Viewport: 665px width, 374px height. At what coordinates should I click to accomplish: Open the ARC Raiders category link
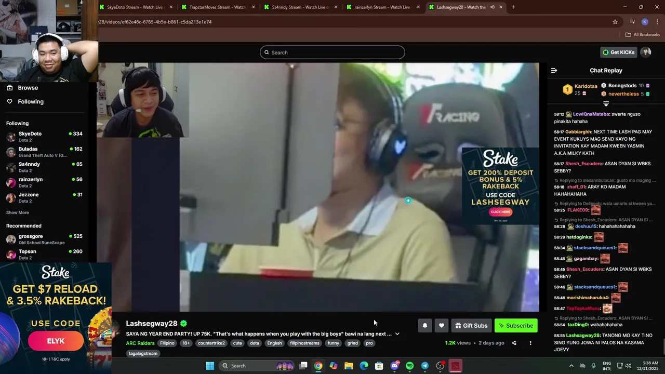[140, 343]
